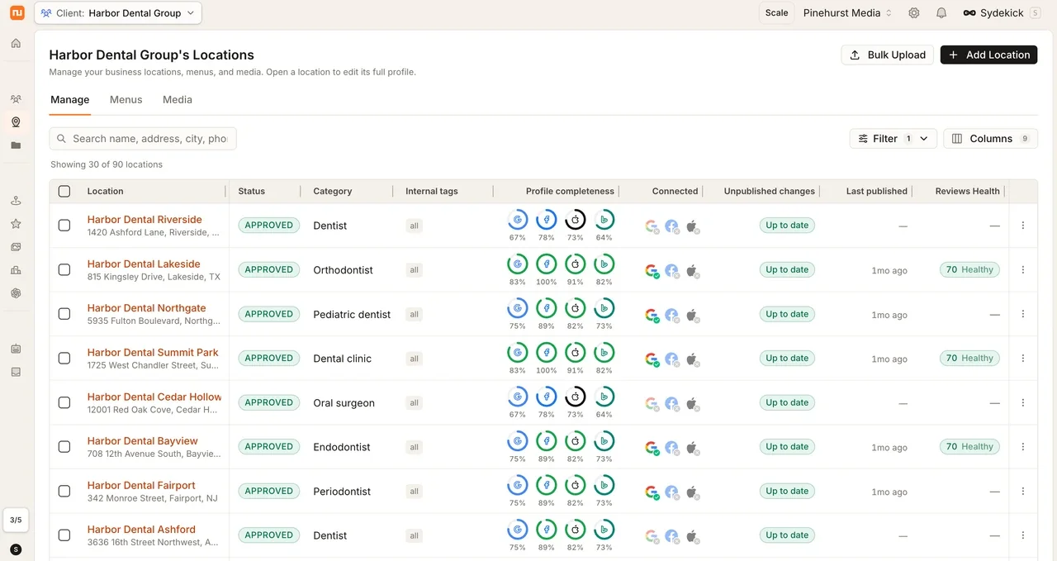Open the notifications bell
The height and width of the screenshot is (561, 1057).
tap(941, 13)
